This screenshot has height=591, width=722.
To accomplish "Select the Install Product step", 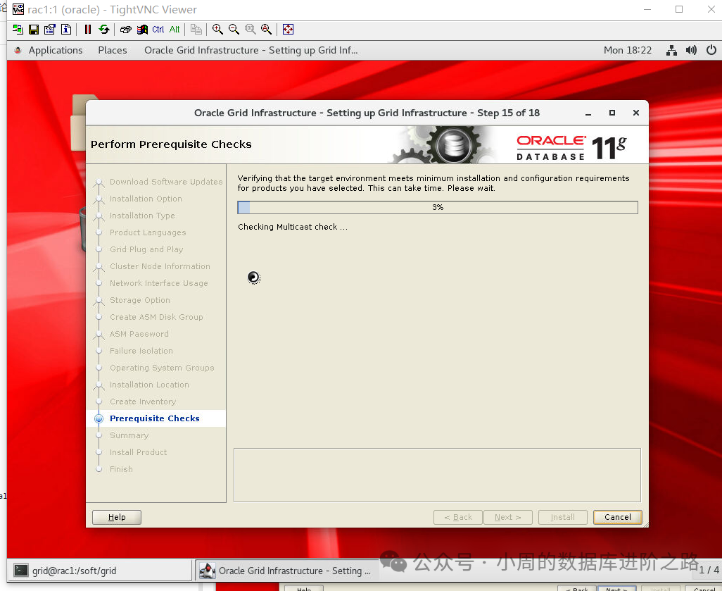I will 138,452.
